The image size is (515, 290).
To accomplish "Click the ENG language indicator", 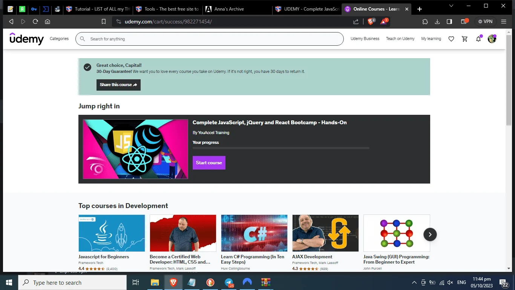I will pos(461,282).
